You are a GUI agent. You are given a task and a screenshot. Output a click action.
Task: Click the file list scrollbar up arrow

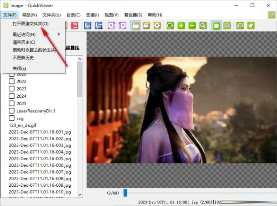[80, 59]
